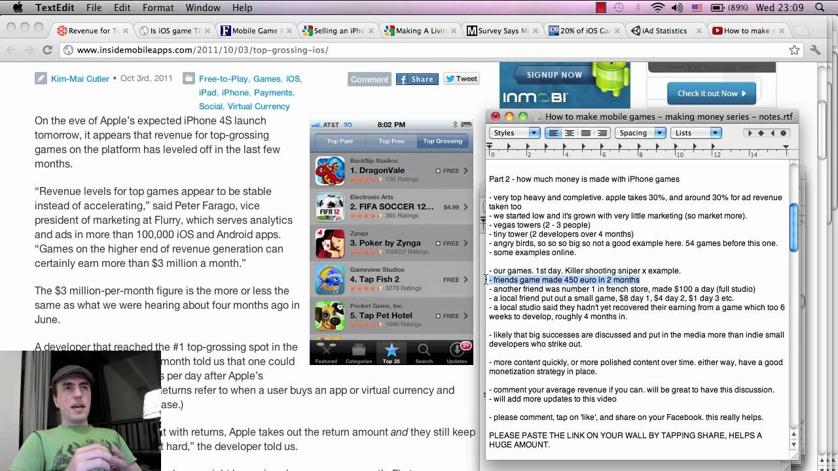Click the Comment button

(369, 79)
